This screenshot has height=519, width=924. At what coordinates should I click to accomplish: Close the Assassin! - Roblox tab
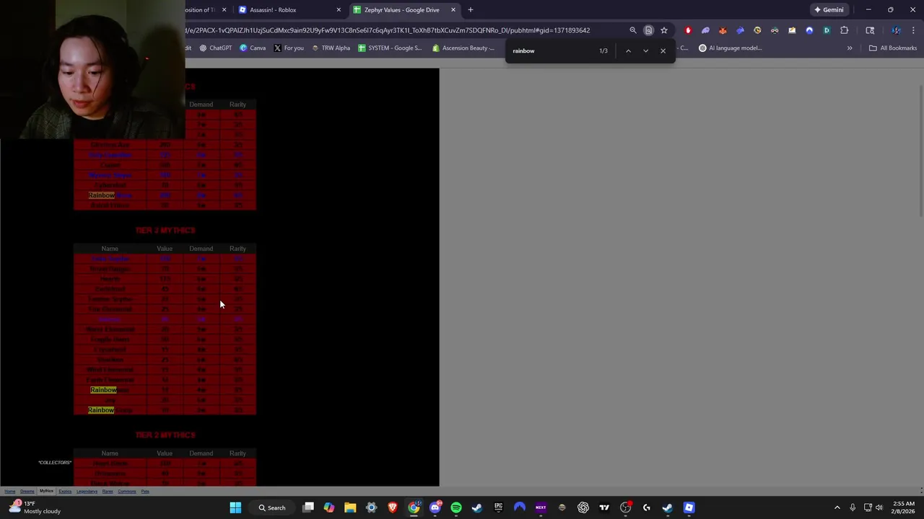click(x=339, y=10)
